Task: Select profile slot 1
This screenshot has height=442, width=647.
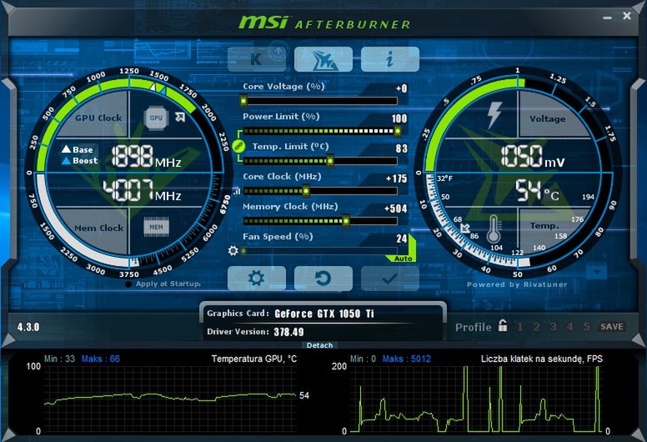Action: click(x=520, y=327)
